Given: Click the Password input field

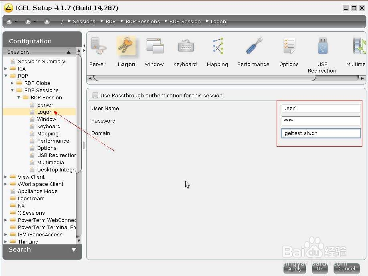Looking at the screenshot, I should pyautogui.click(x=321, y=121).
